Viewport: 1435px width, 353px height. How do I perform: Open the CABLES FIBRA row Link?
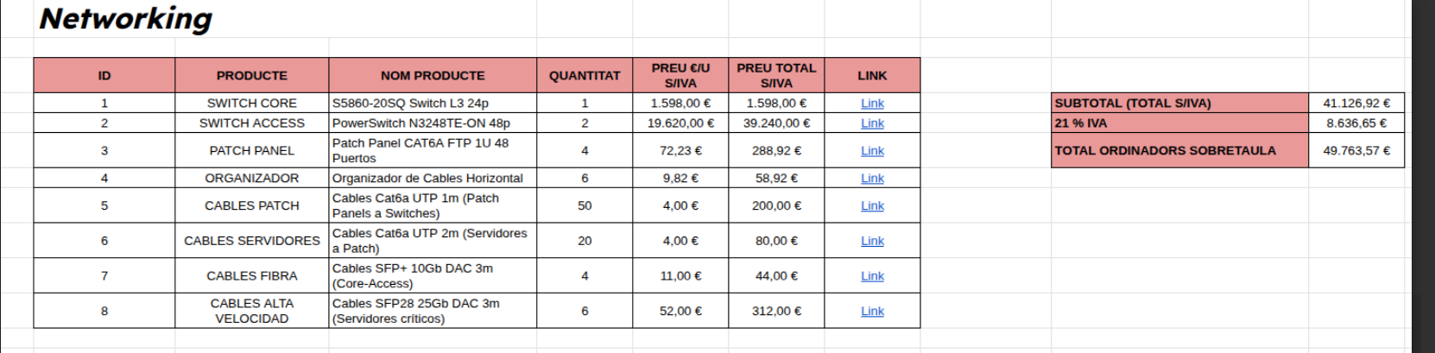point(872,276)
